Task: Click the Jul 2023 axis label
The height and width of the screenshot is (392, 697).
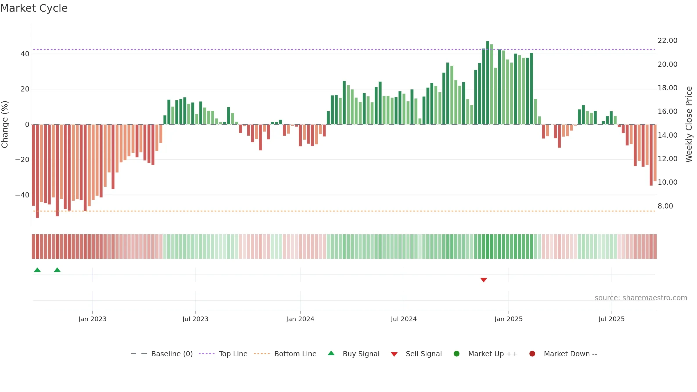Action: click(x=195, y=319)
